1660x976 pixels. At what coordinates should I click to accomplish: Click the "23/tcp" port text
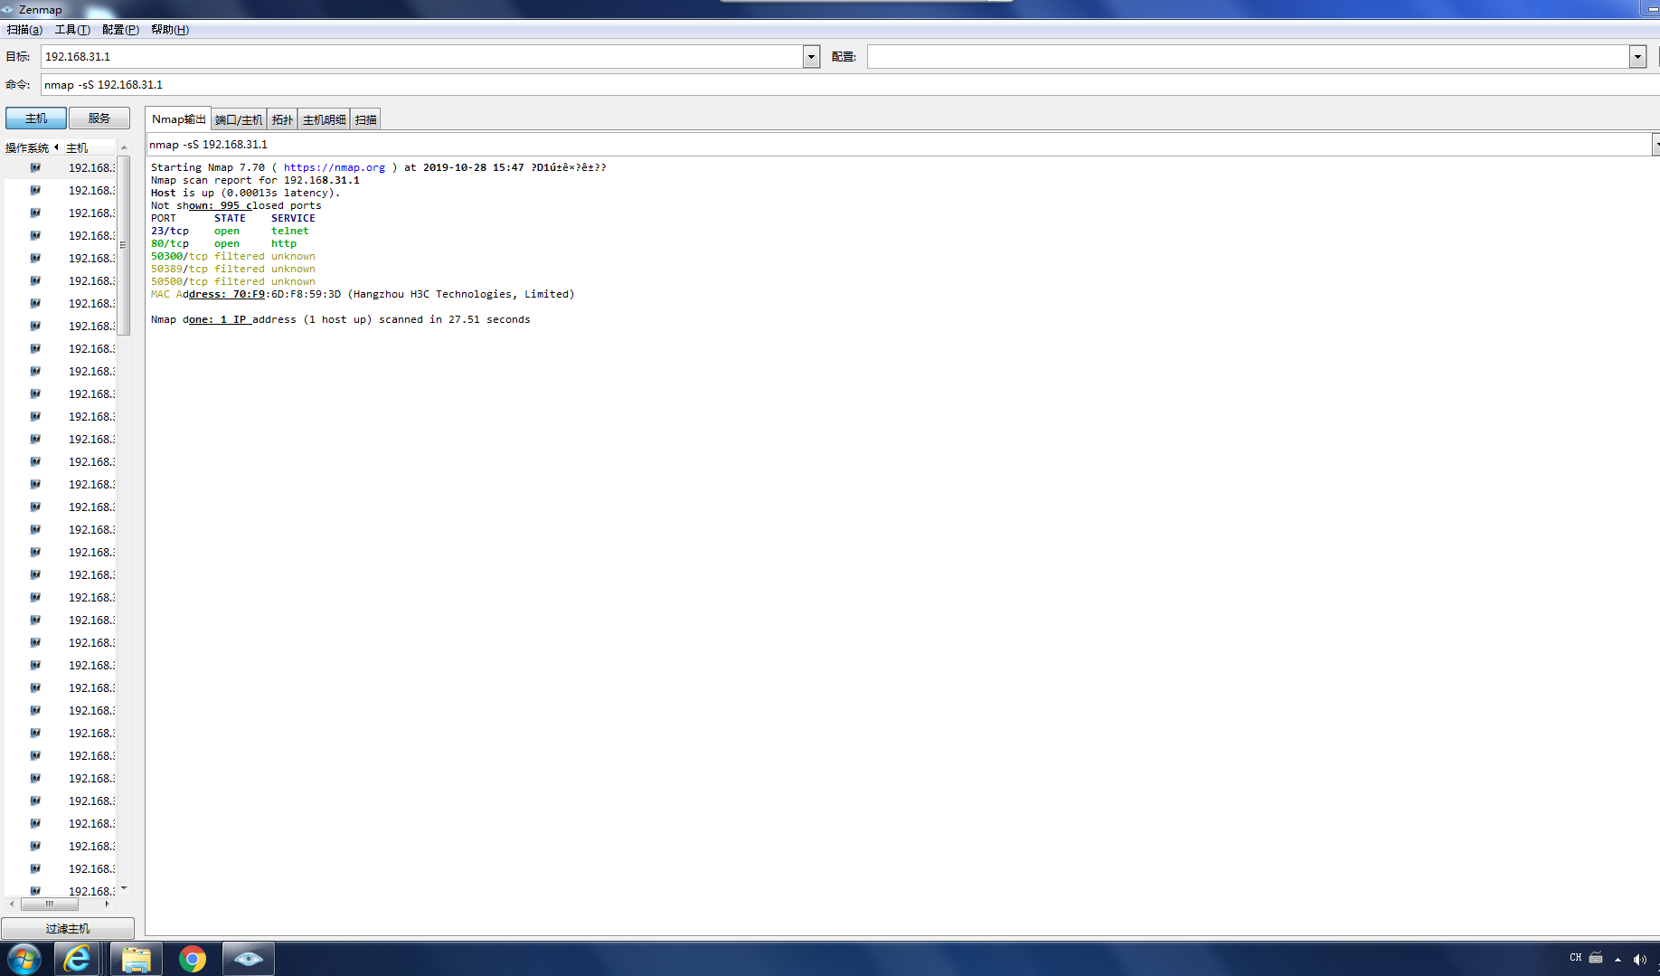click(x=170, y=231)
